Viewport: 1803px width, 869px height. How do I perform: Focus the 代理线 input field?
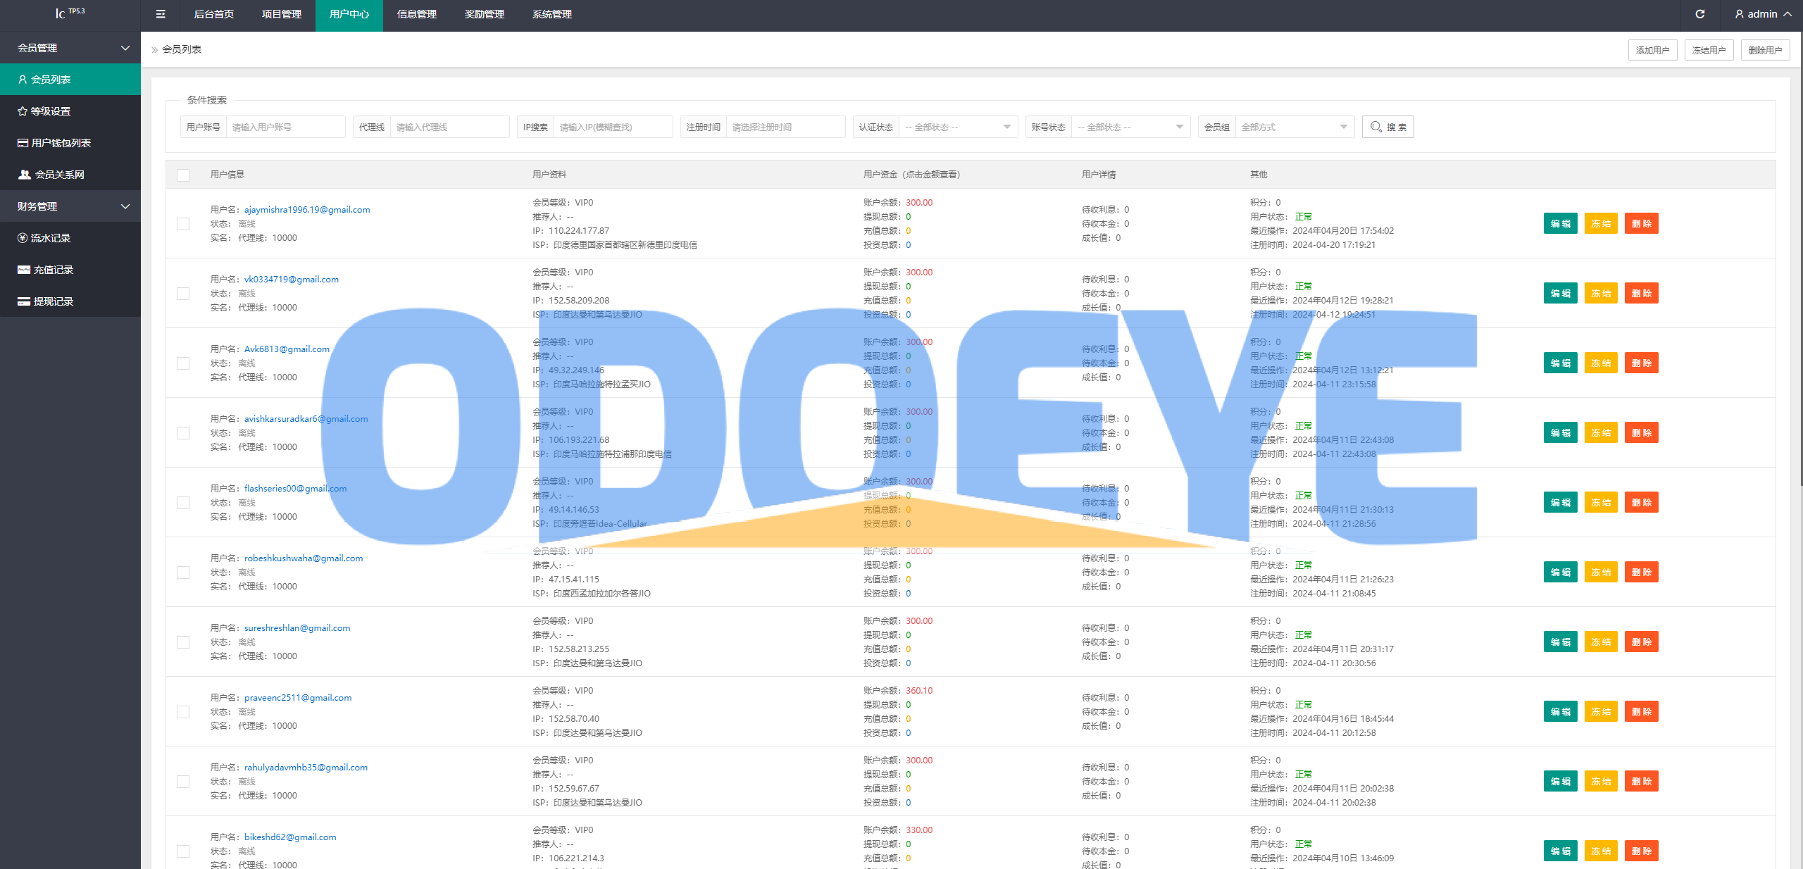(449, 127)
